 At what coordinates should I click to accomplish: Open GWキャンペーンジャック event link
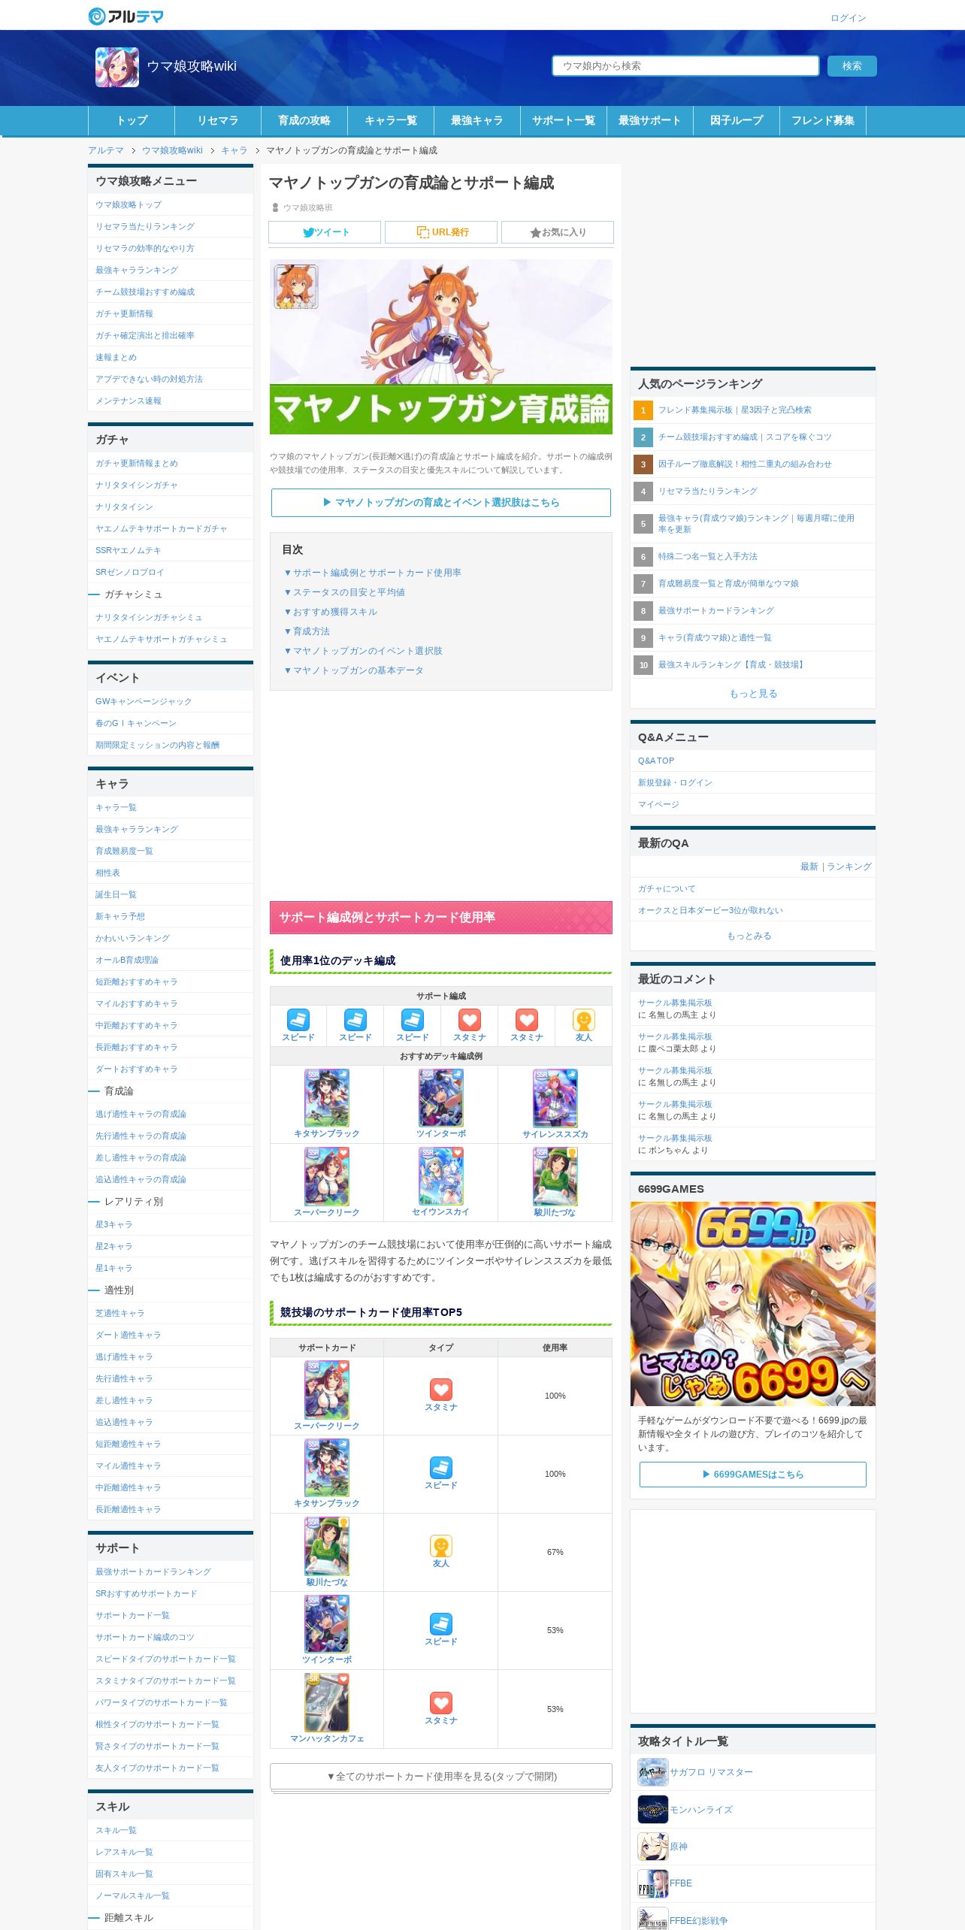pyautogui.click(x=144, y=701)
